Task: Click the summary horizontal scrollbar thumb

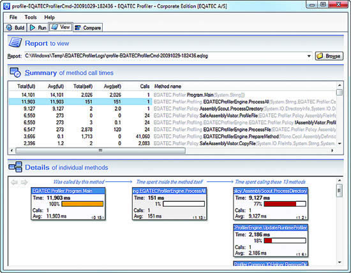Action: pos(100,151)
